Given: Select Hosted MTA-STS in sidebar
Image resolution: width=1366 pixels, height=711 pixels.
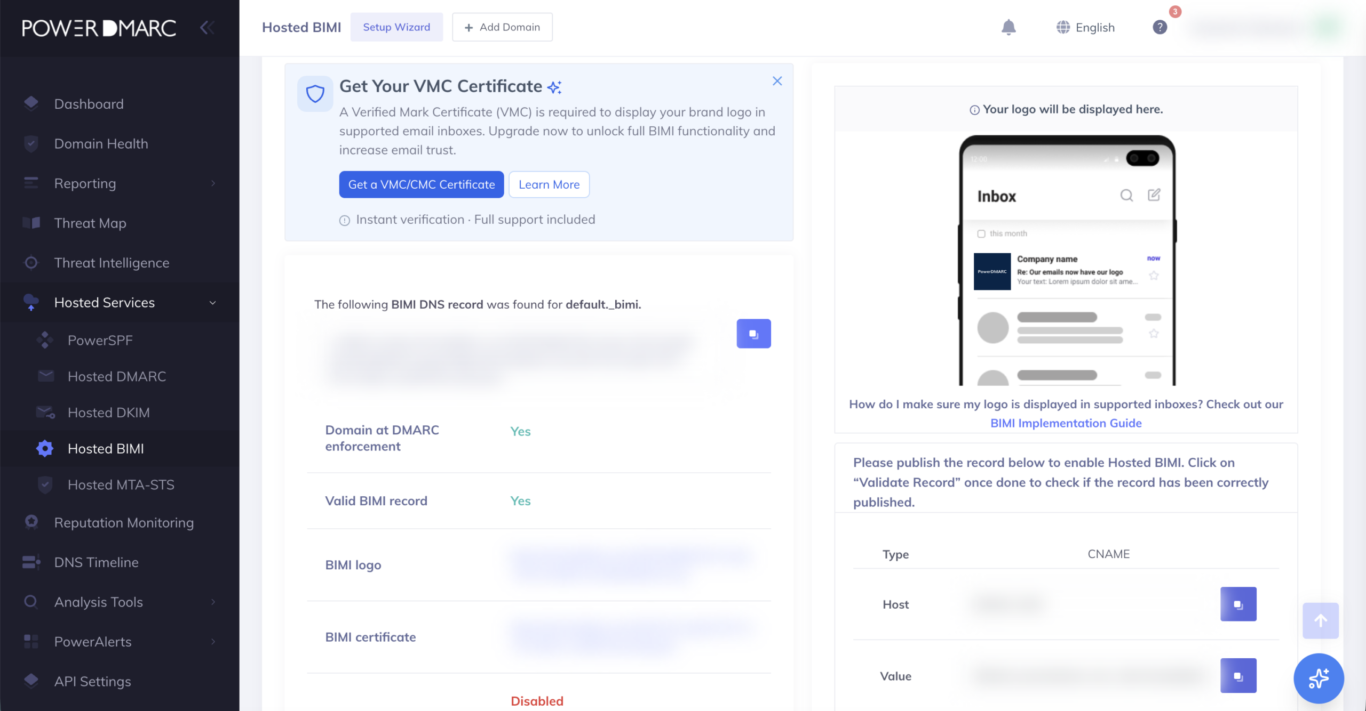Looking at the screenshot, I should [x=121, y=484].
